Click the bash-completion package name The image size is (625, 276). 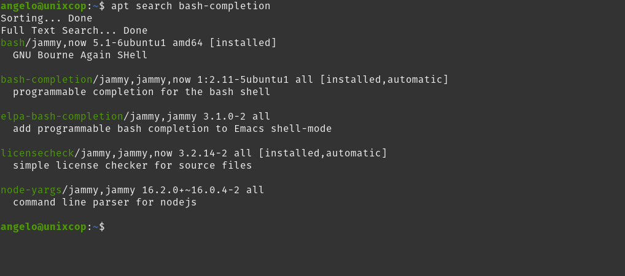47,80
